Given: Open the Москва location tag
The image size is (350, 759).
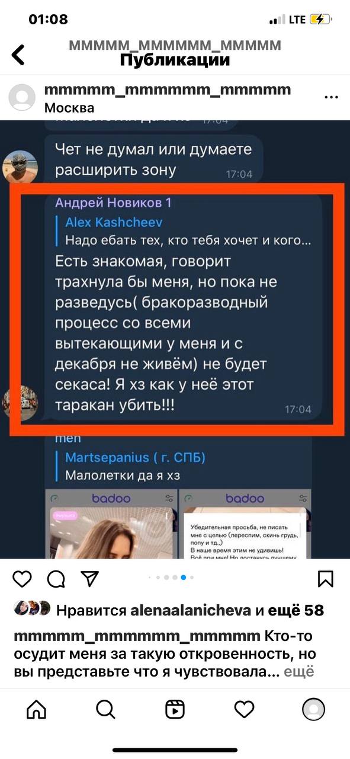Looking at the screenshot, I should [x=69, y=108].
